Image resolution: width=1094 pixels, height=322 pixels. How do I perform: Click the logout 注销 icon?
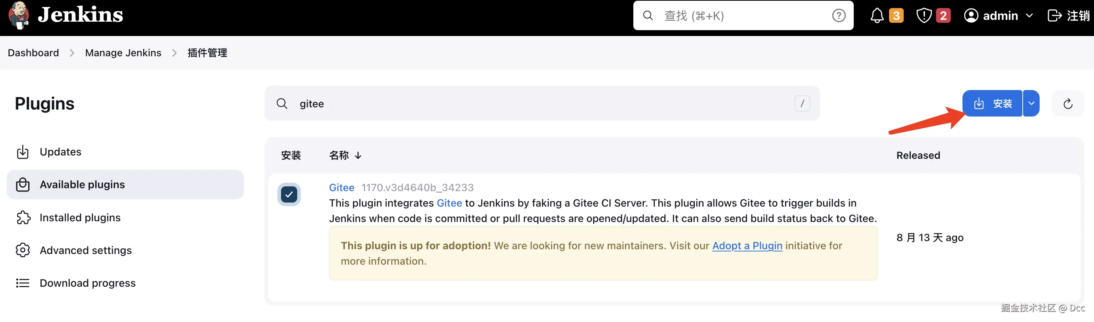pos(1054,16)
